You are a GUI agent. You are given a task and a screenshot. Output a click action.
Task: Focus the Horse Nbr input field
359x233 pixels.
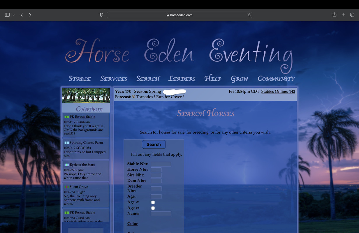(156, 170)
